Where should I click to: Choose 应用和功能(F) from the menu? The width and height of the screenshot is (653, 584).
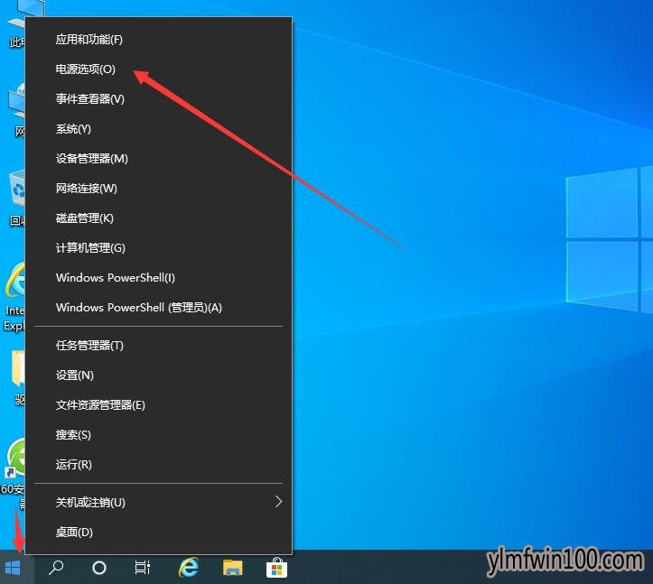(x=158, y=40)
